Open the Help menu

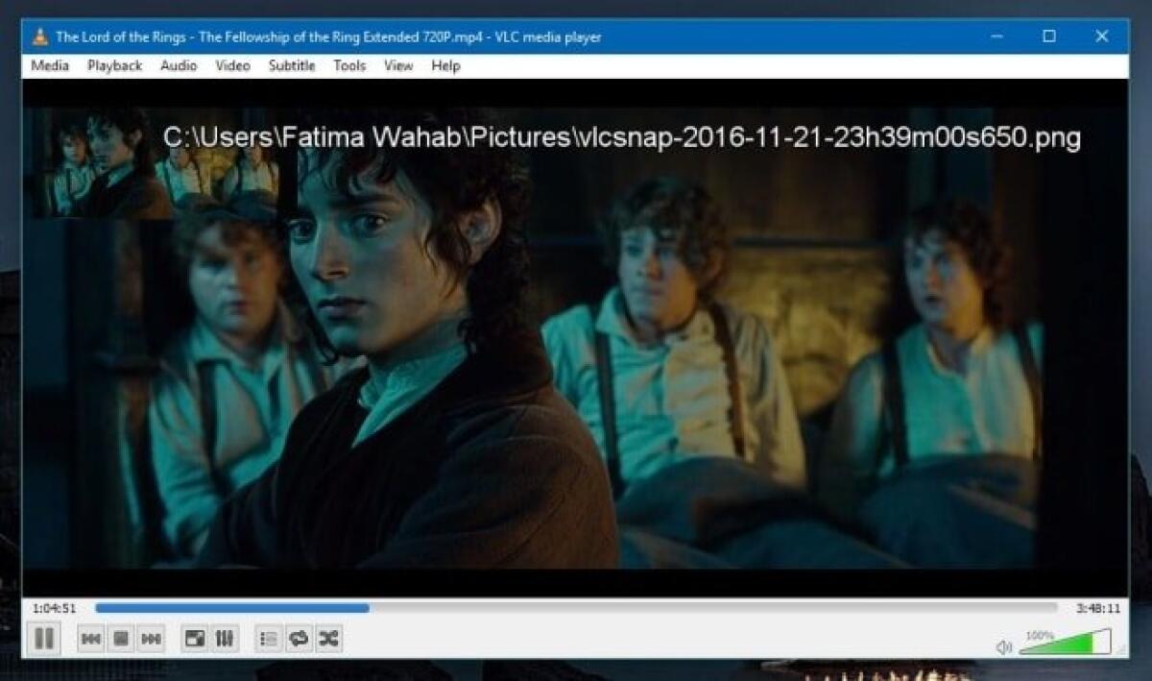point(444,65)
